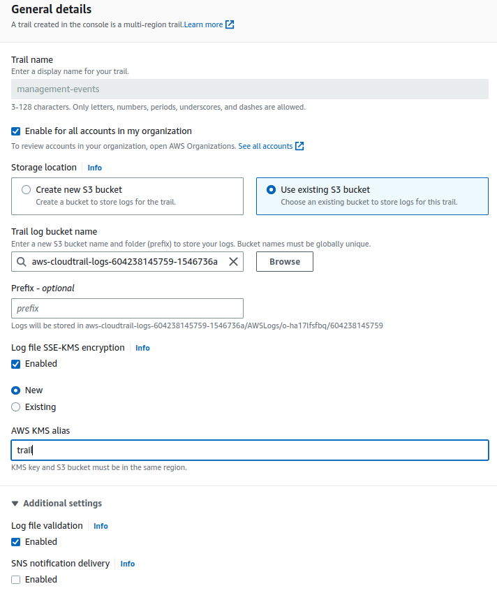
Task: Choose the Existing KMS key radio button
Action: (16, 407)
